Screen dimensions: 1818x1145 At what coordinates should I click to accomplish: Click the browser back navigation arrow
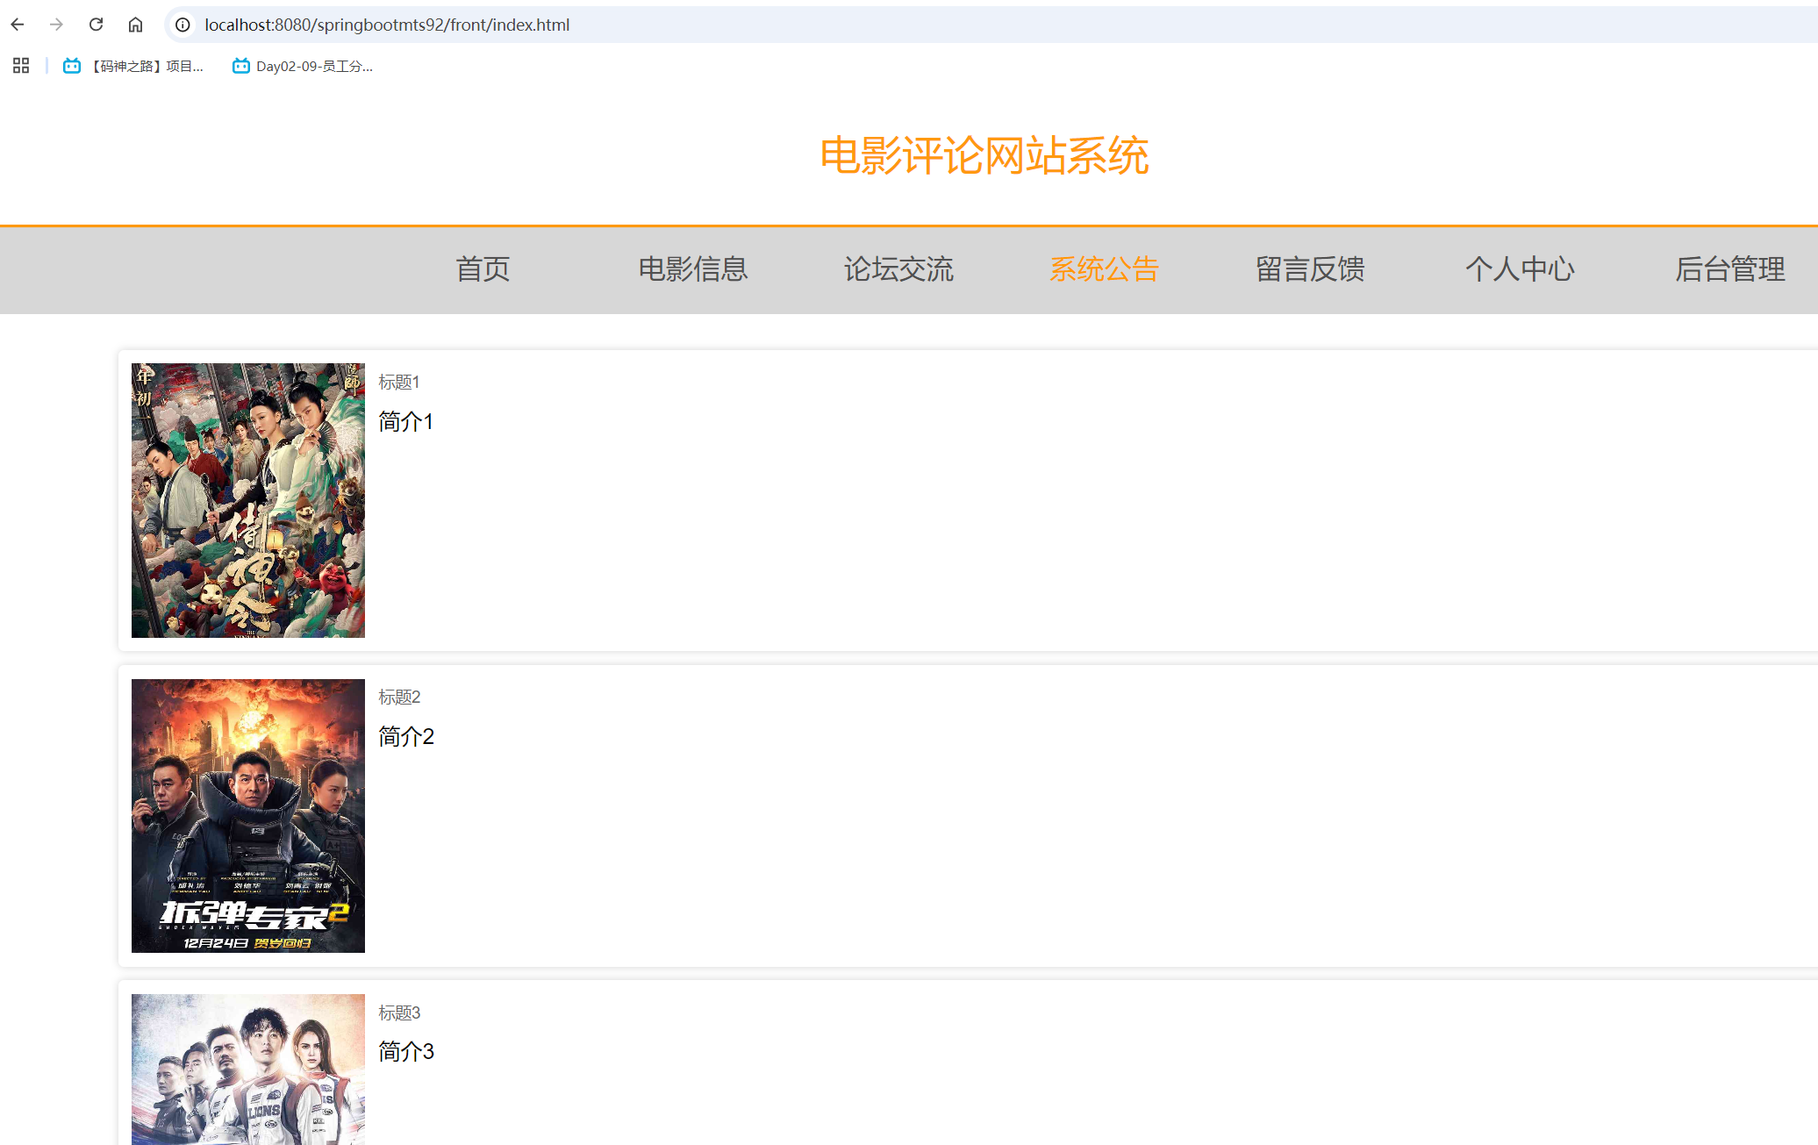tap(18, 25)
